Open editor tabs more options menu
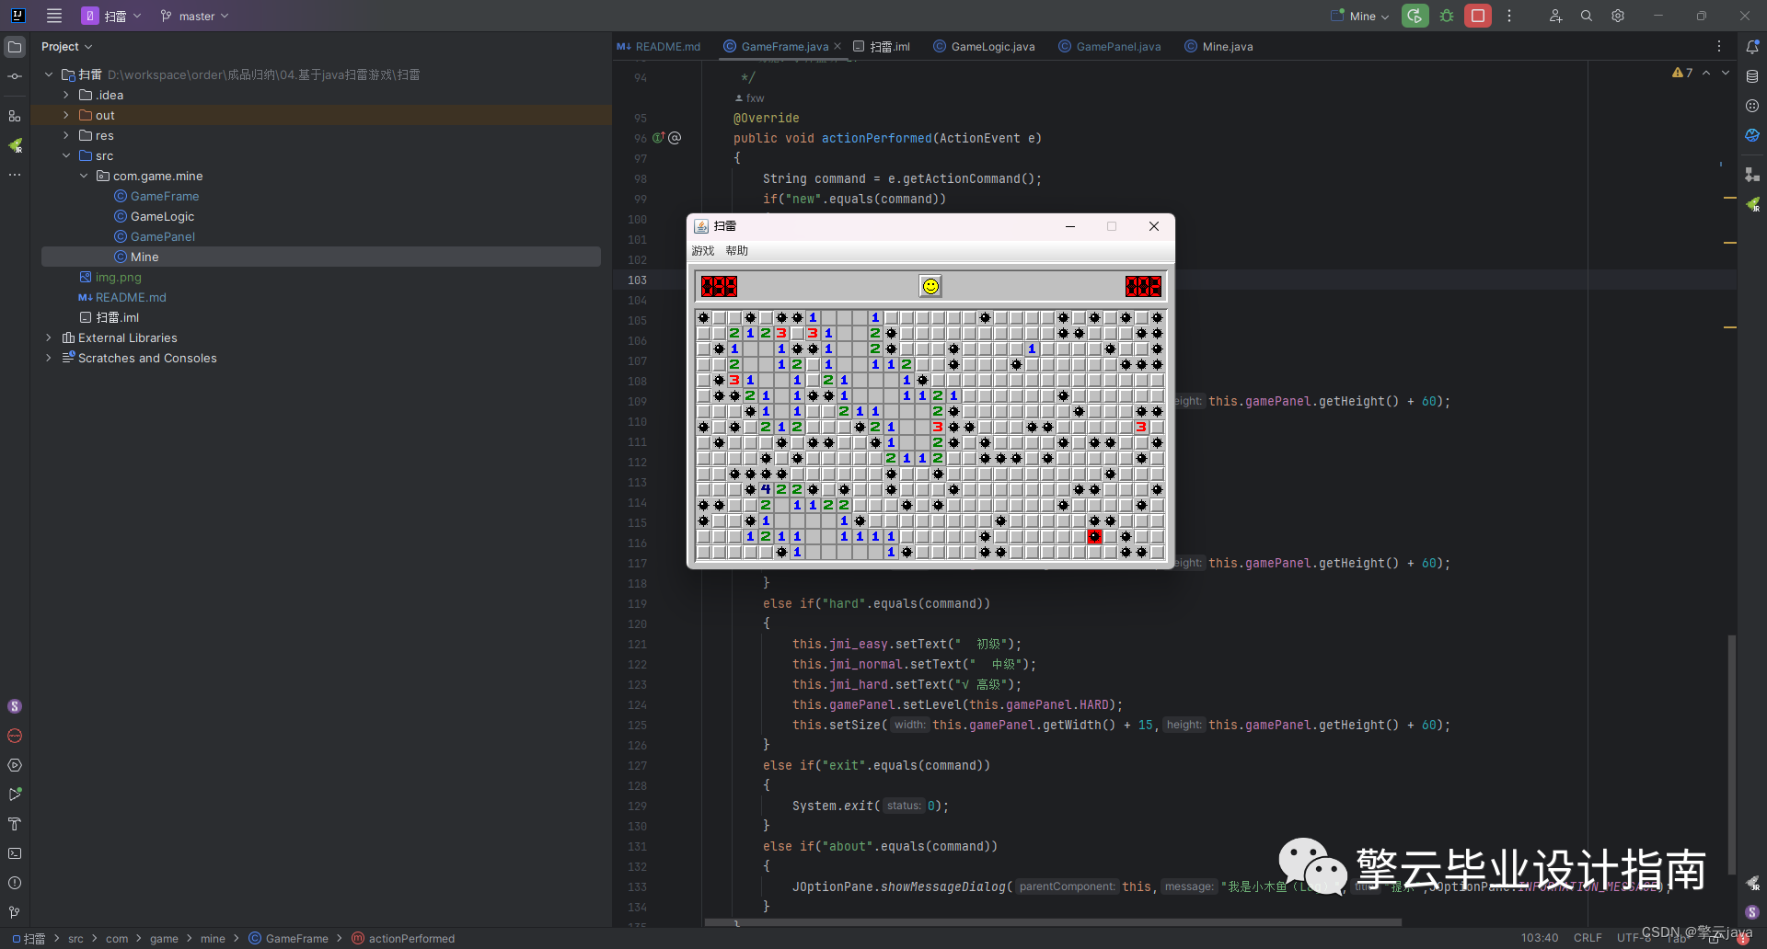The image size is (1767, 949). (x=1718, y=46)
